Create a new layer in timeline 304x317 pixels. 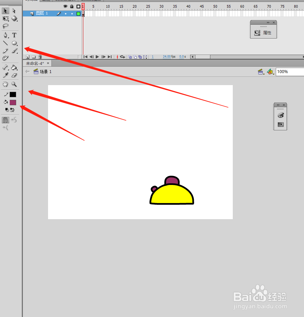(28, 57)
